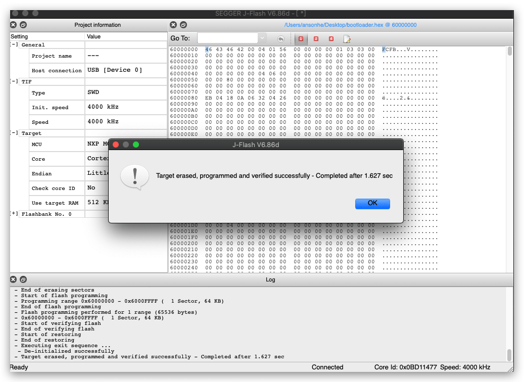Click the bootloader.hex file path title
Screen dimensions: 524x382
(x=350, y=25)
